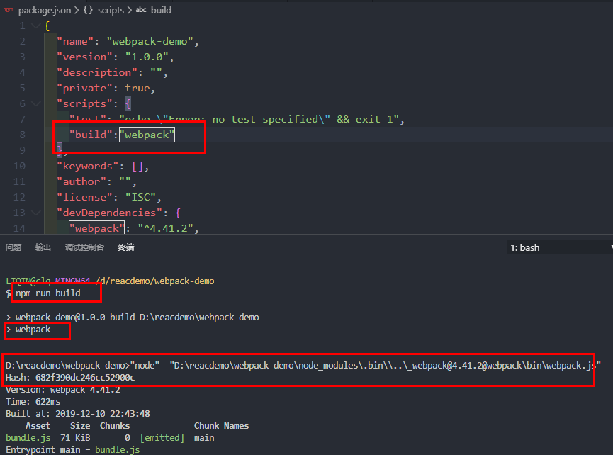This screenshot has width=613, height=455.
Task: Click the Hash value 682f390dc246cc52900c
Action: [85, 378]
